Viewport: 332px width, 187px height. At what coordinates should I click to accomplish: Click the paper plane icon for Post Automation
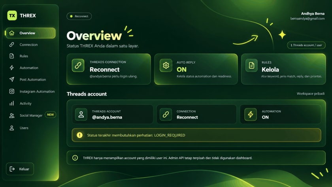point(11,79)
